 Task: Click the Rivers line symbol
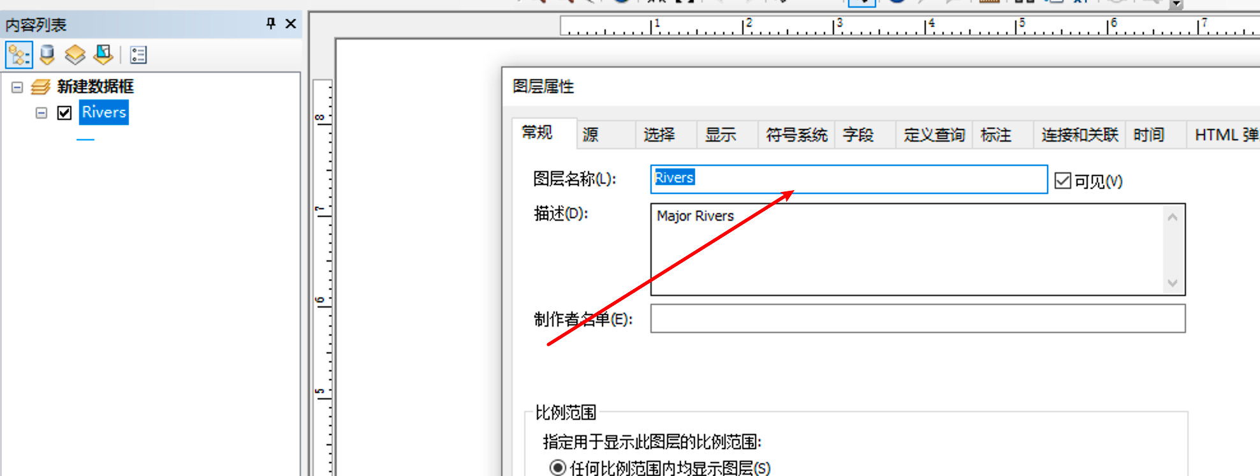tap(85, 139)
